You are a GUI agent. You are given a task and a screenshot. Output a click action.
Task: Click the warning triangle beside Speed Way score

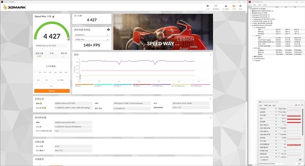(53, 16)
